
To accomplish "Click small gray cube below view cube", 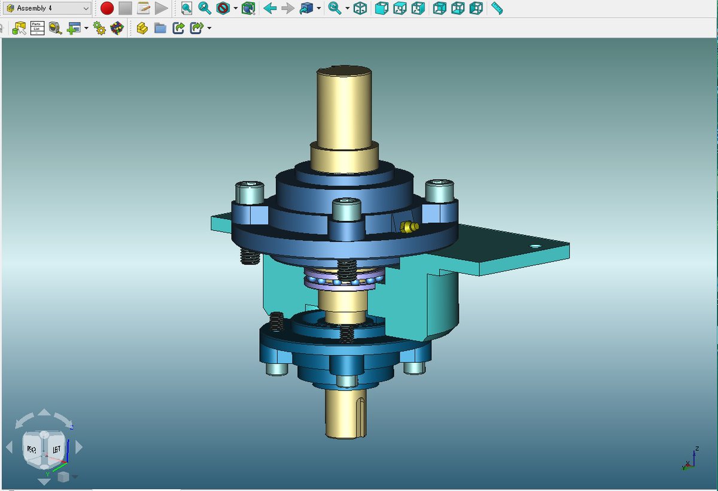I will (x=63, y=477).
